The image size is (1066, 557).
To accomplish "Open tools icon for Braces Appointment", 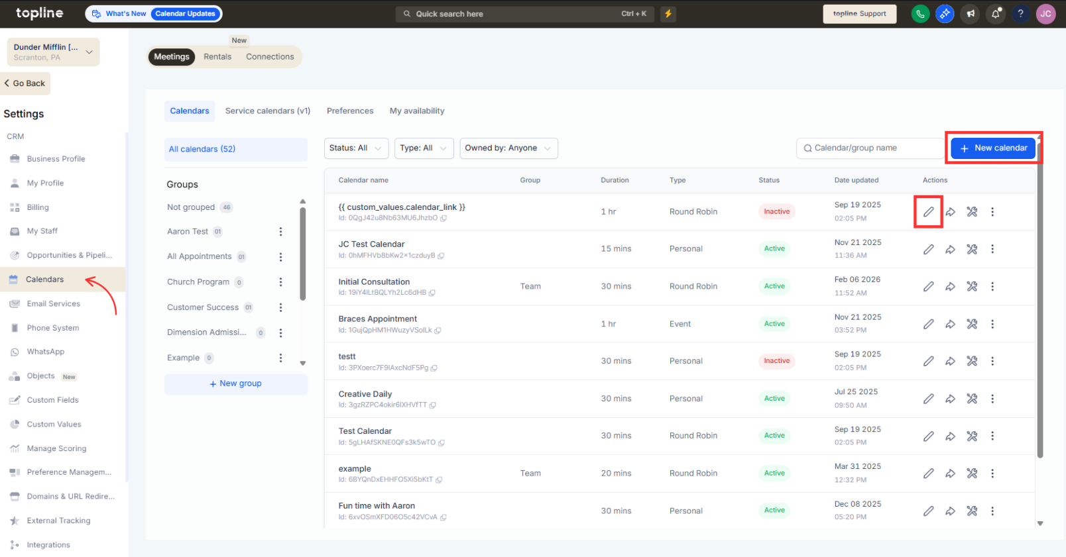I will pos(972,324).
